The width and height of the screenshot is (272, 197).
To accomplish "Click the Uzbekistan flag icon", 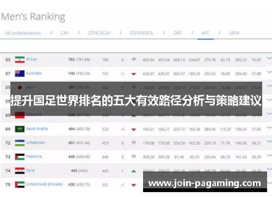I will tap(20, 143).
